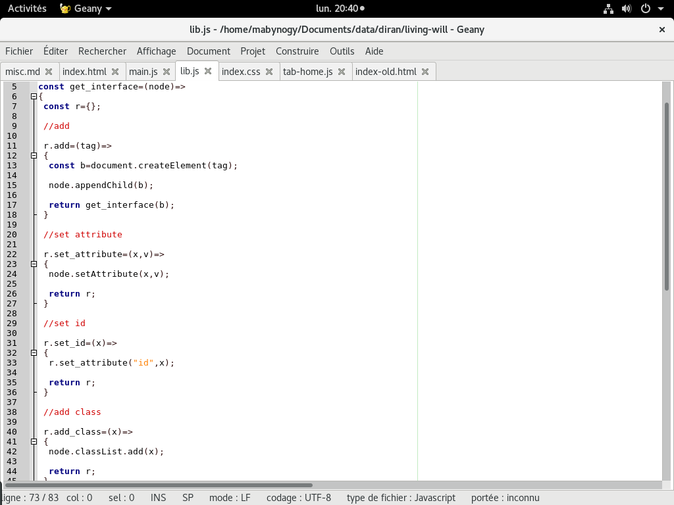The height and width of the screenshot is (505, 674).
Task: Click 'portée : inconnu' in status bar
Action: pyautogui.click(x=505, y=498)
